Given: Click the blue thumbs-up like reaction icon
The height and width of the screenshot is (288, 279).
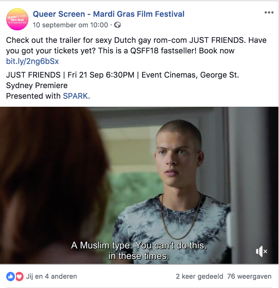Looking at the screenshot, I should click(11, 276).
